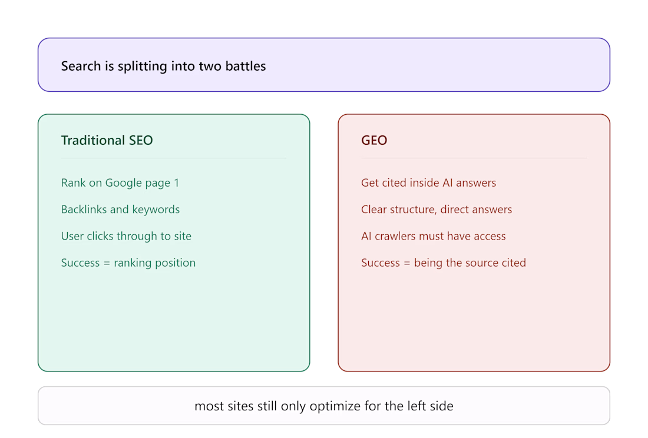Click 'Success = being the source cited' line
The image size is (648, 438).
(x=444, y=263)
